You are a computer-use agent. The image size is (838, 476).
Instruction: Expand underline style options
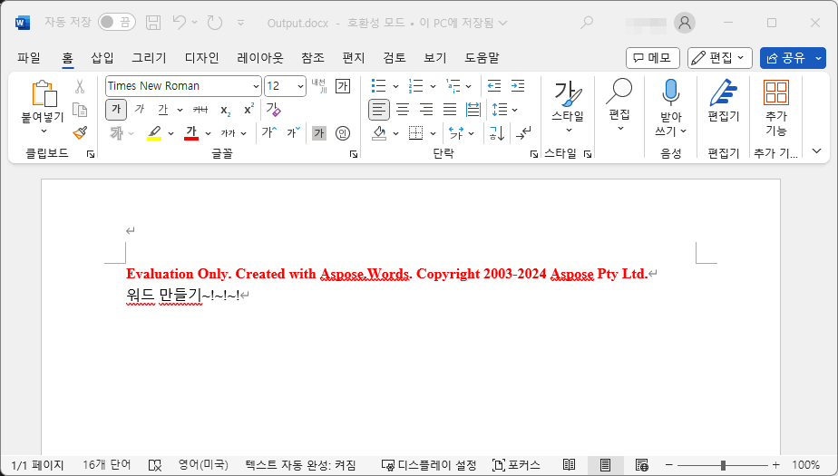(180, 110)
